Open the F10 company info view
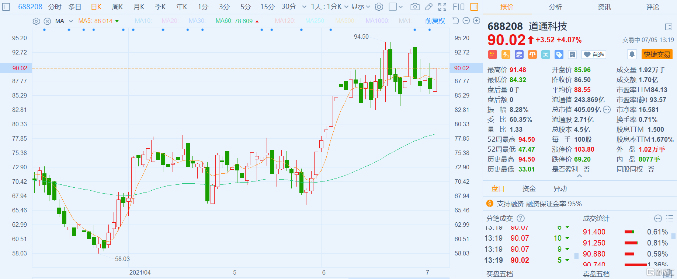This screenshot has width=677, height=279. click(459, 7)
